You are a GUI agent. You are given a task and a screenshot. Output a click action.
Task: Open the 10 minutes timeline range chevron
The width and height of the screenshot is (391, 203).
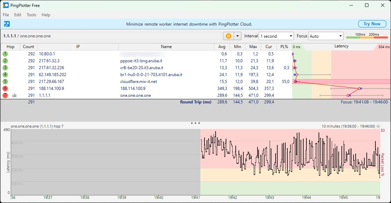(x=378, y=127)
